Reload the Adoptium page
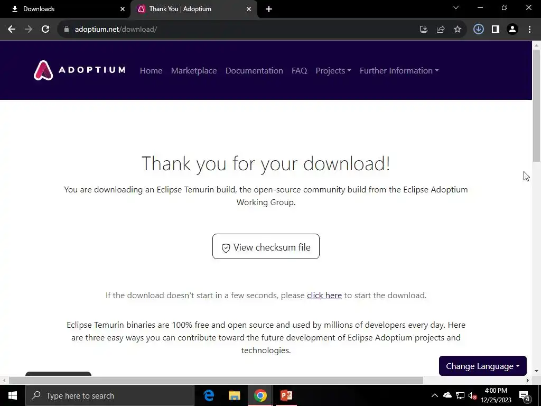 45,30
